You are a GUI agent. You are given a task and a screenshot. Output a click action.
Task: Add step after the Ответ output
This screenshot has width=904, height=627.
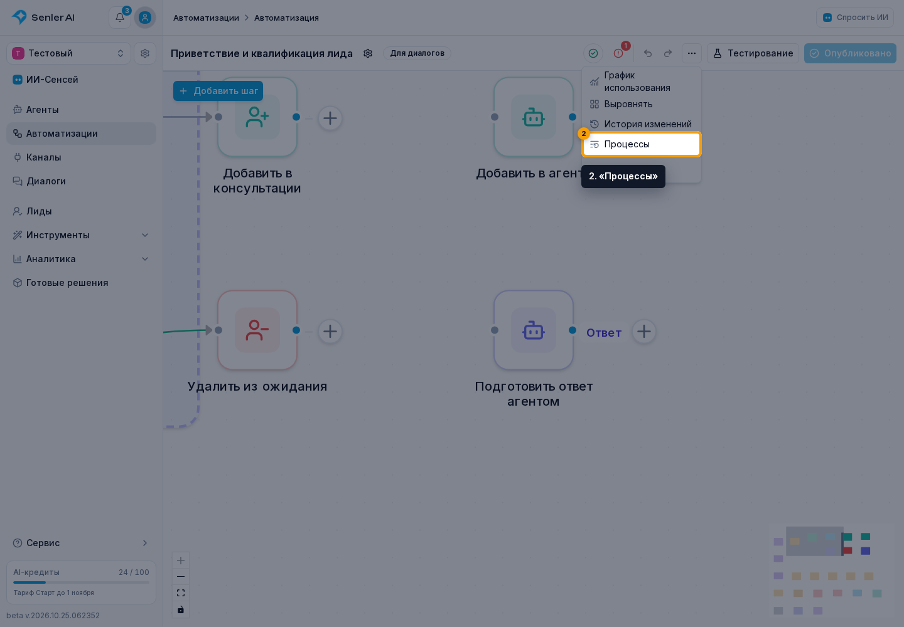tap(644, 331)
